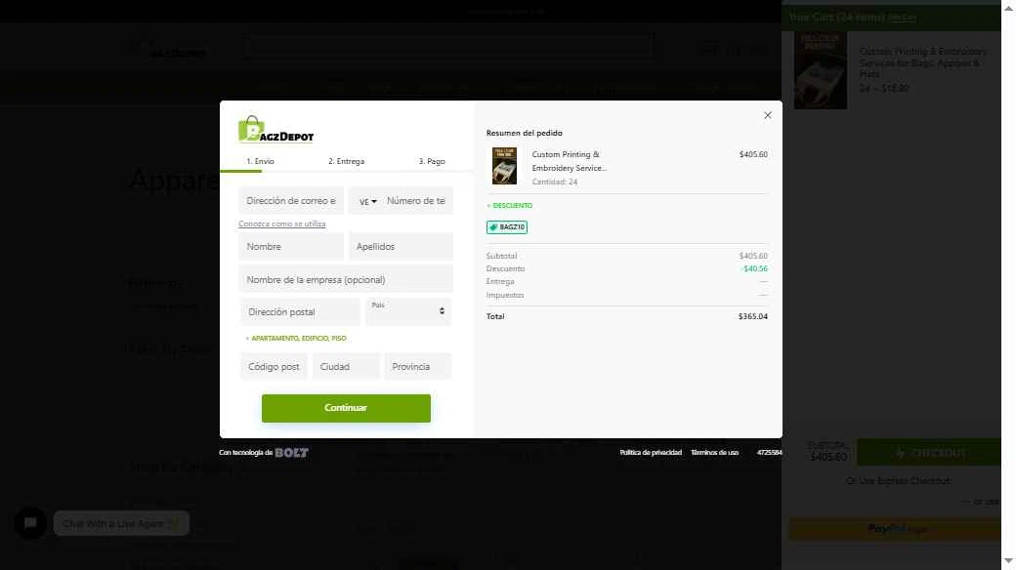
Task: Focus the Apellidos field
Action: [x=401, y=247]
